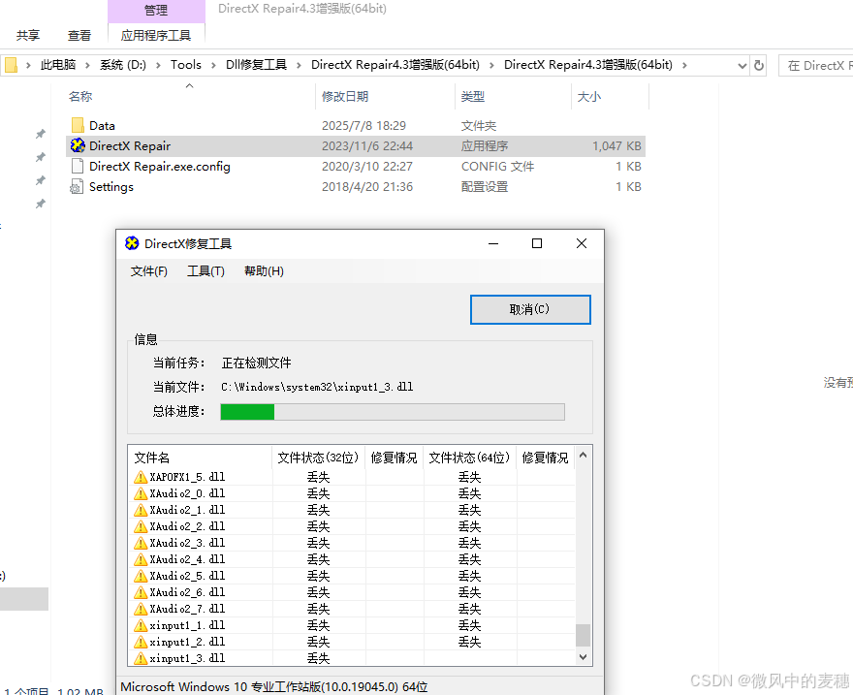Viewport: 853px width, 695px height.
Task: Open the 文件(F) menu
Action: [148, 270]
